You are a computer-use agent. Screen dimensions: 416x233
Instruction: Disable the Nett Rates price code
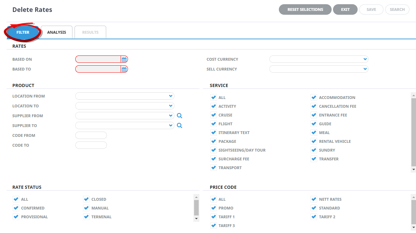pyautogui.click(x=314, y=199)
